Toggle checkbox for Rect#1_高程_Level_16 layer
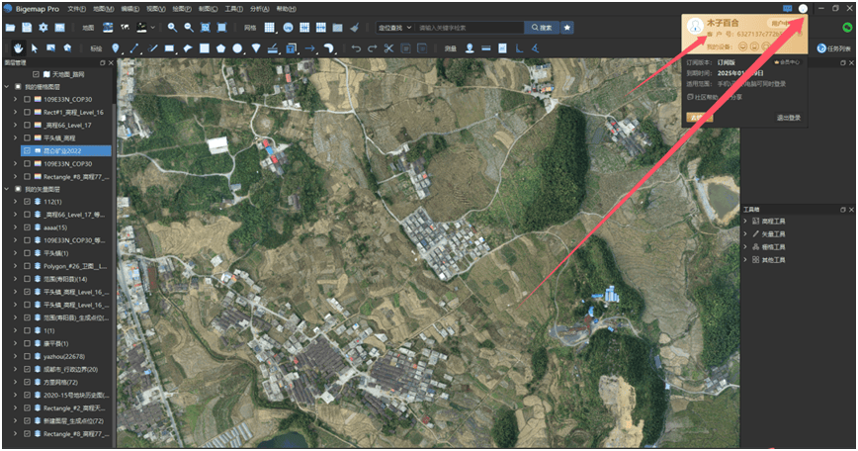Screen dimensions: 858x451 (x=27, y=112)
